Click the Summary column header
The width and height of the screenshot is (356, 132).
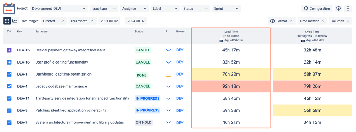pyautogui.click(x=41, y=32)
